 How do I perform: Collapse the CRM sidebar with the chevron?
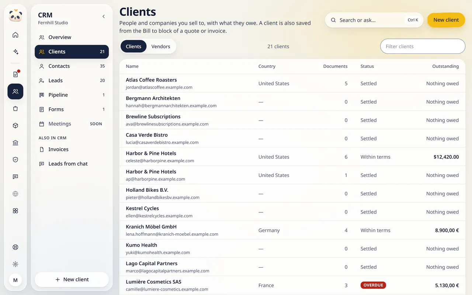pyautogui.click(x=104, y=17)
